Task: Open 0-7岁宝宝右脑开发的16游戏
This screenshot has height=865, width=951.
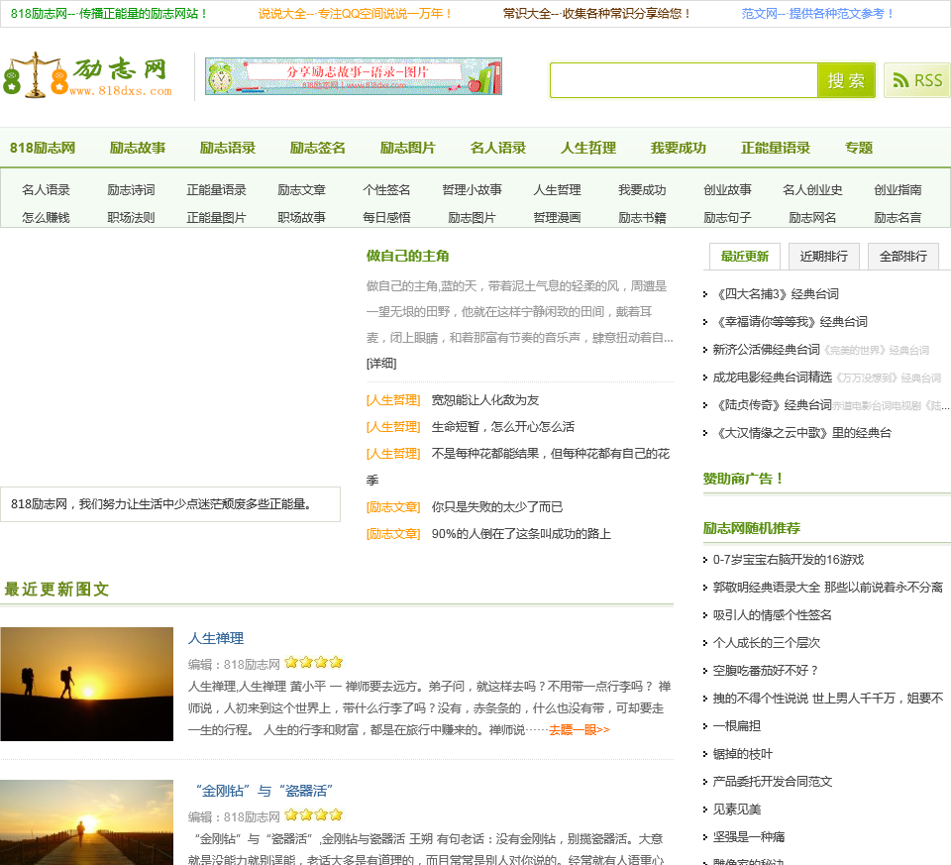Action: click(x=789, y=560)
